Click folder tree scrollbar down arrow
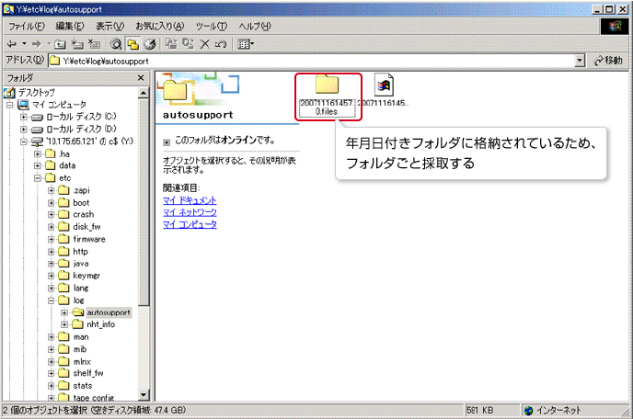The height and width of the screenshot is (419, 633). (144, 395)
